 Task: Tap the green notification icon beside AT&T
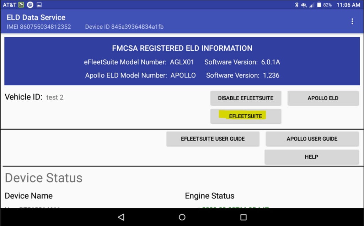click(21, 5)
